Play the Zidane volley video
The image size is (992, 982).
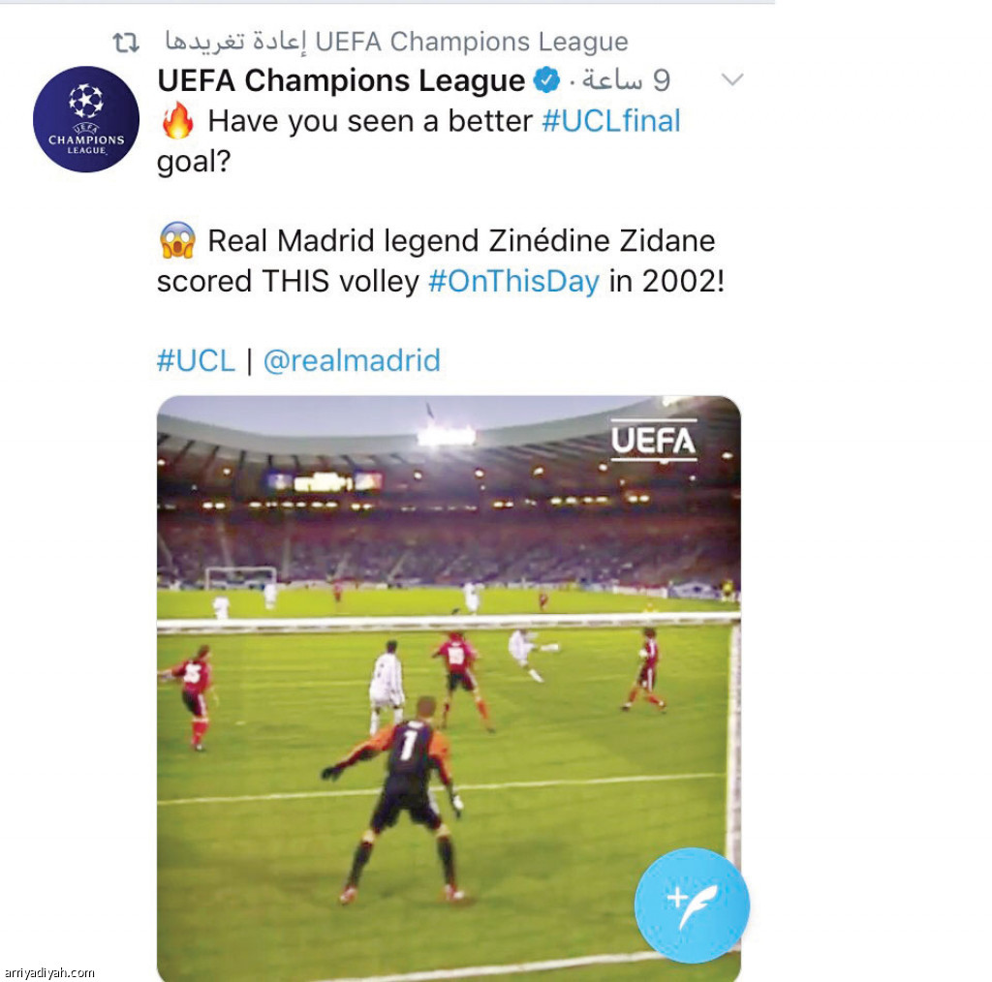[x=449, y=689]
